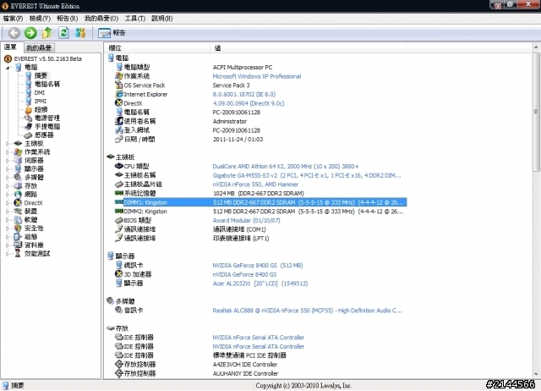The image size is (541, 391).
Task: Click the users/manage toolbar icon
Action: coord(80,33)
